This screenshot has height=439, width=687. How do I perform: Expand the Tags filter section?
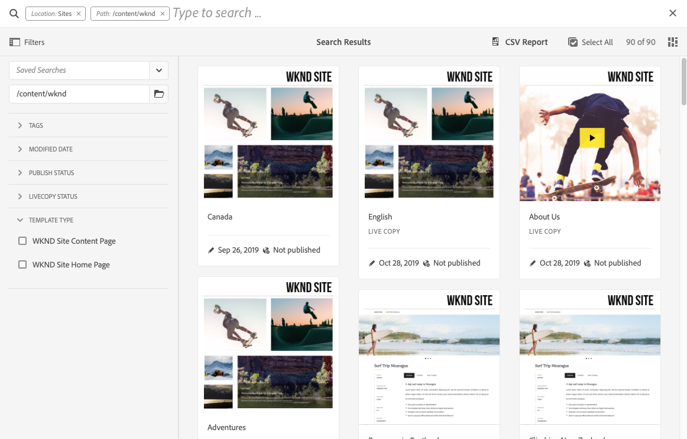[89, 125]
